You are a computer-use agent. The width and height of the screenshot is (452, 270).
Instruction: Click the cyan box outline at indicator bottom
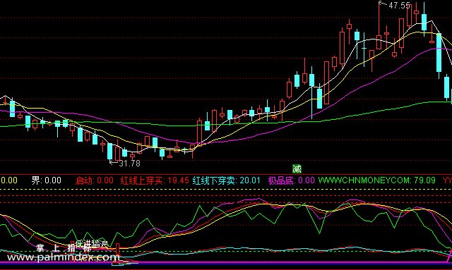[118, 264]
